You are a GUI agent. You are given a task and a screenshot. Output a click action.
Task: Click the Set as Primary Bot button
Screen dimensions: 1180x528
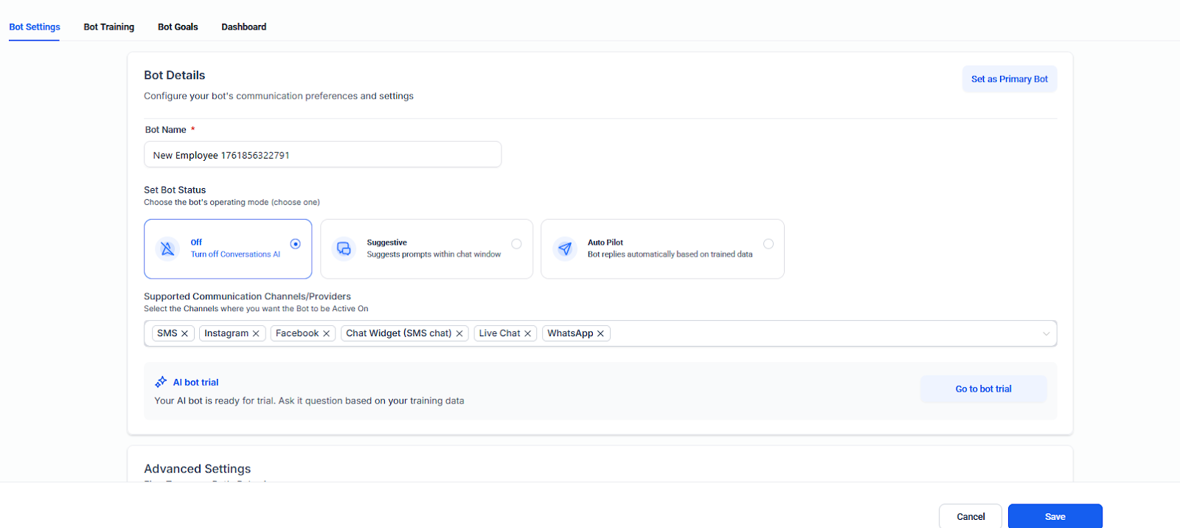(1009, 79)
